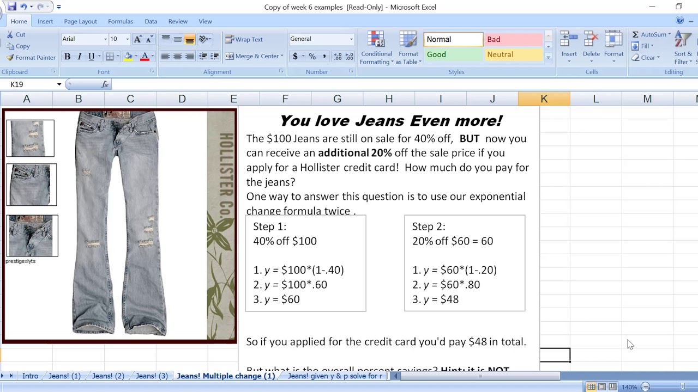Screen dimensions: 698x392
Task: Apply Accounting dollar number format
Action: 295,56
